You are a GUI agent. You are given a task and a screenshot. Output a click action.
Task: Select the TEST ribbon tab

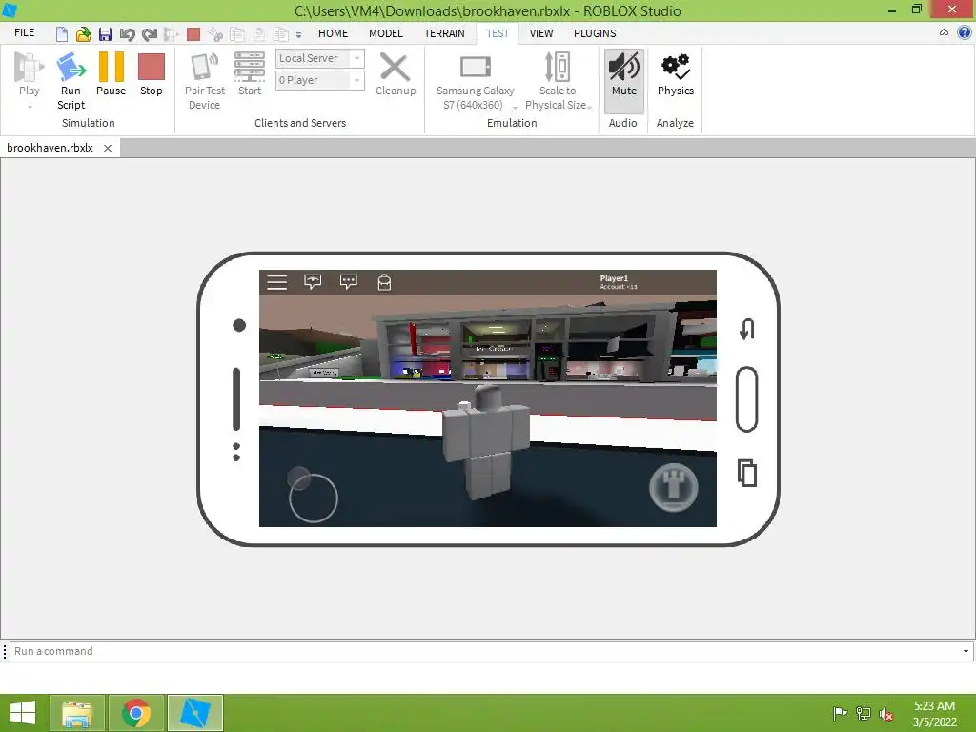click(x=498, y=33)
